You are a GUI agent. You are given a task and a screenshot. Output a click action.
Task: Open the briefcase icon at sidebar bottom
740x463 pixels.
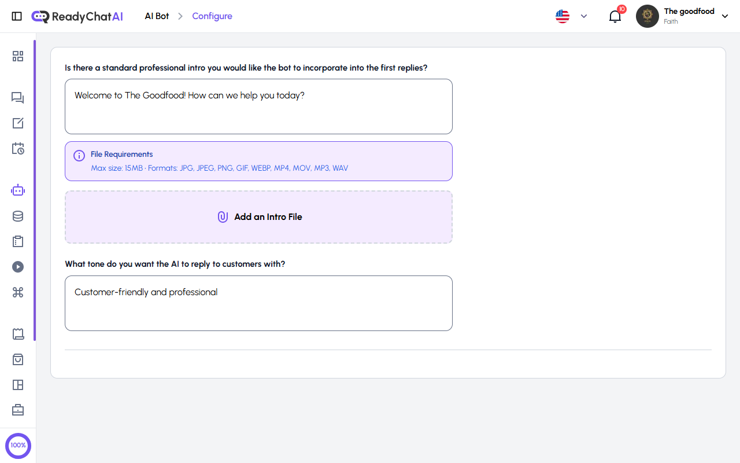17,410
